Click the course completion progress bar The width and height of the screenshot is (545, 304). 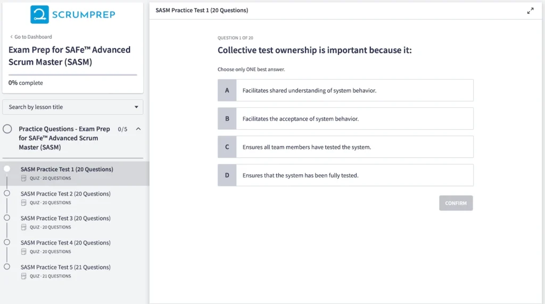tap(72, 75)
